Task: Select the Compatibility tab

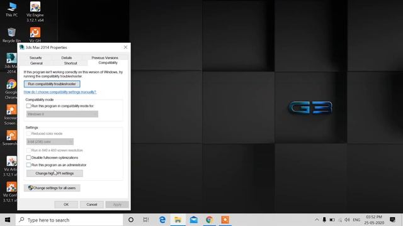Action: click(x=108, y=63)
